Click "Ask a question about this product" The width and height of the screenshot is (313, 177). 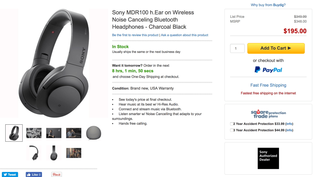185,35
